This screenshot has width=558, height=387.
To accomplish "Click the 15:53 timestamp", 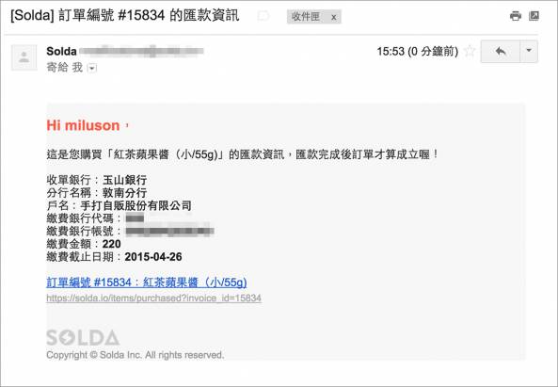I will click(418, 52).
